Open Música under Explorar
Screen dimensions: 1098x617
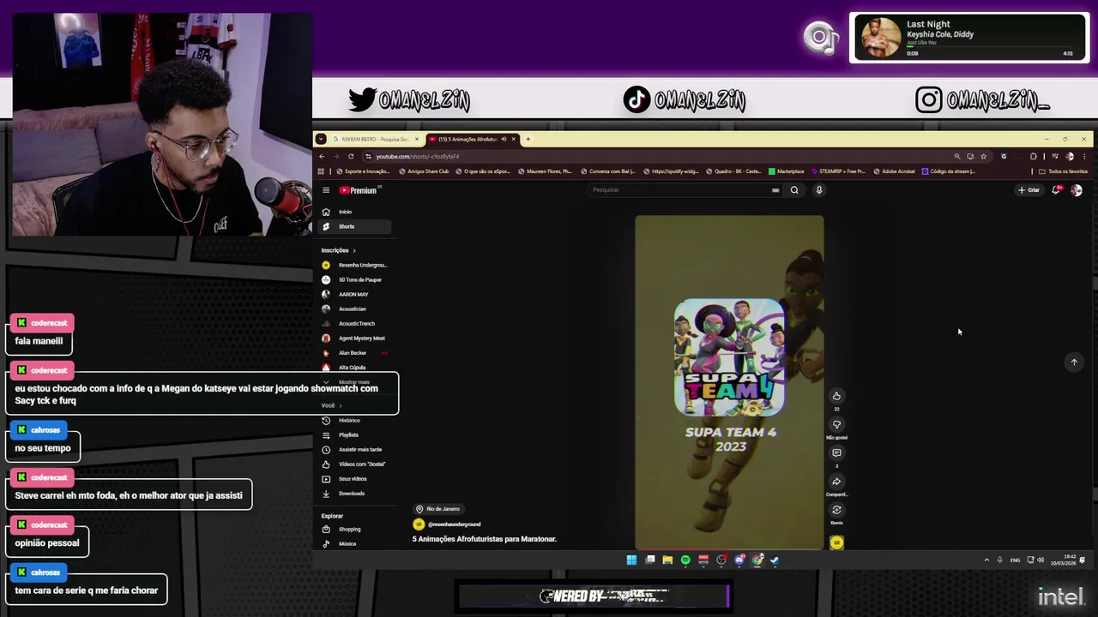pyautogui.click(x=356, y=543)
